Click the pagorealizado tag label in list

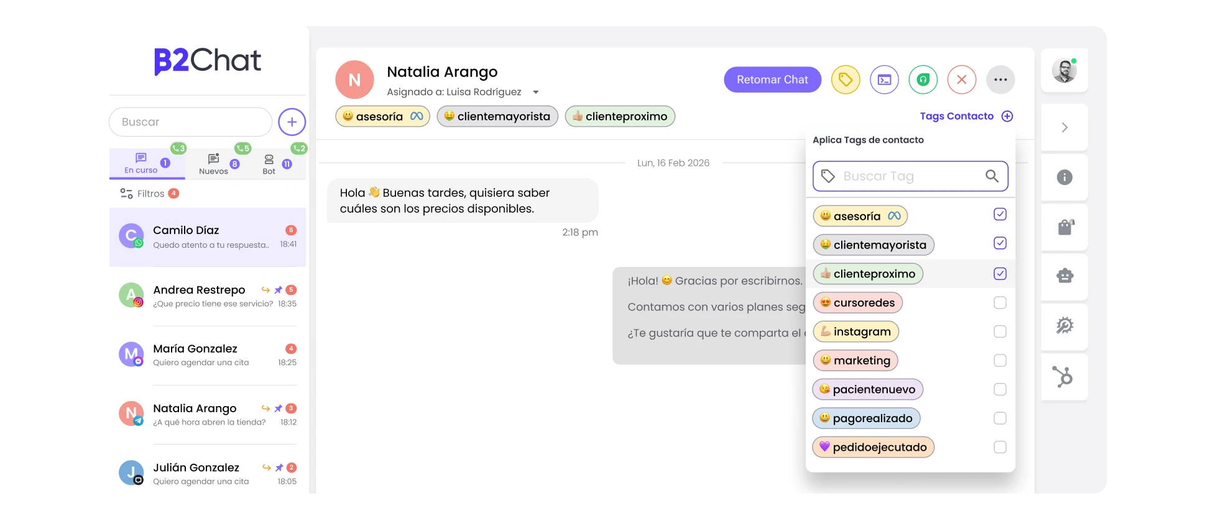(x=866, y=418)
